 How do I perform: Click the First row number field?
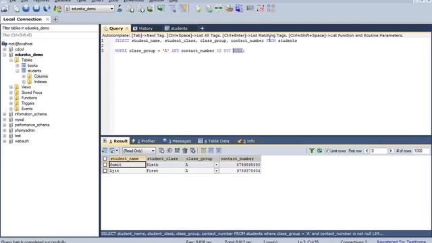(x=379, y=151)
